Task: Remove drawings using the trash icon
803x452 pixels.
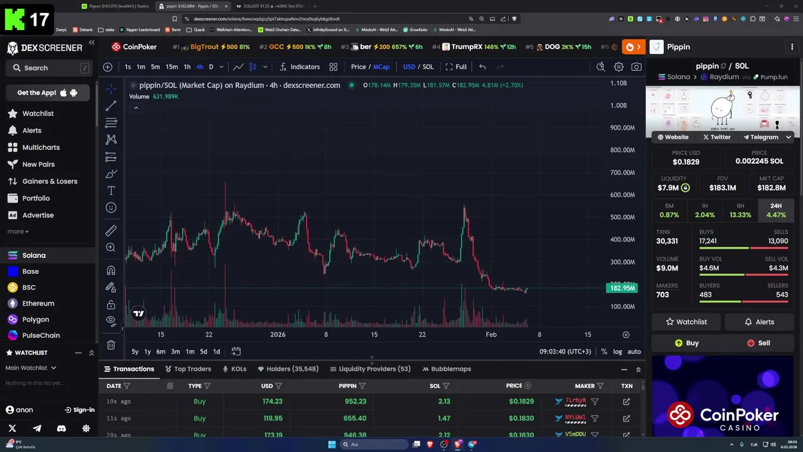Action: 111,345
